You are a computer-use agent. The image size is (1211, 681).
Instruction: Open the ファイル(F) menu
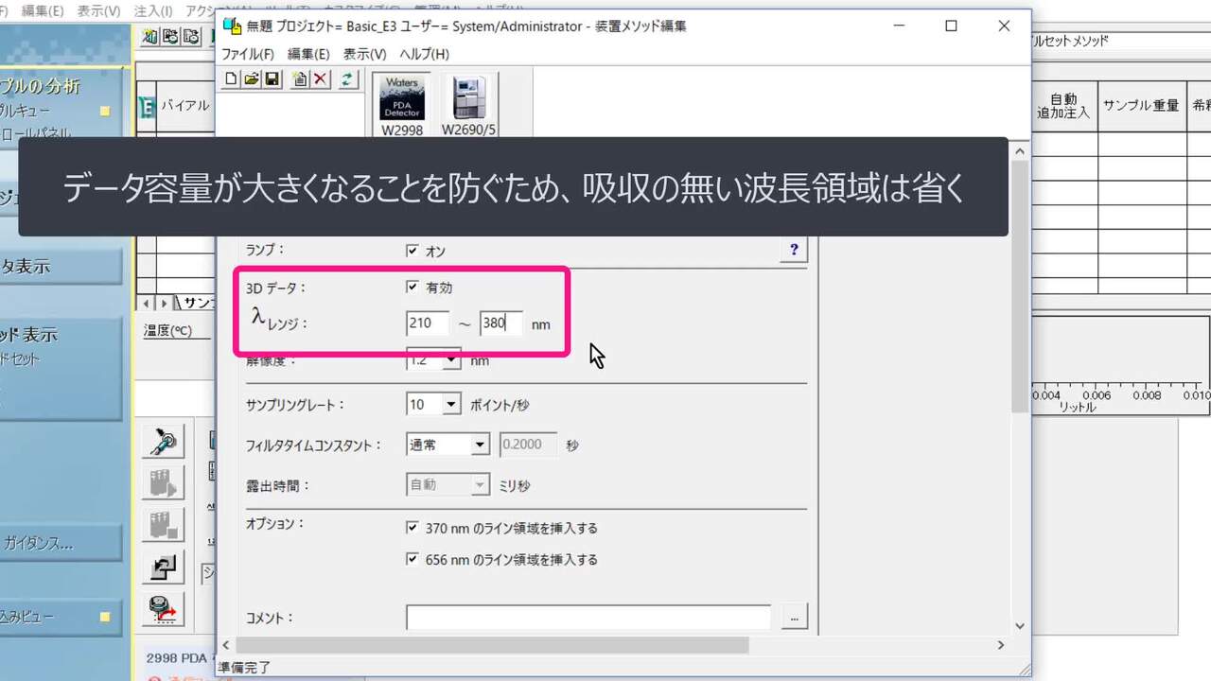click(248, 54)
